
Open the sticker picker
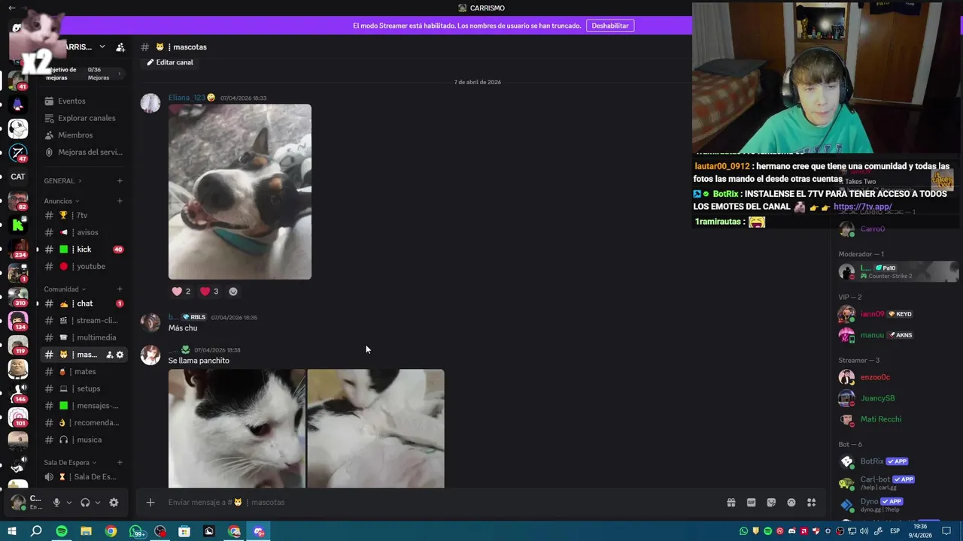(x=771, y=503)
